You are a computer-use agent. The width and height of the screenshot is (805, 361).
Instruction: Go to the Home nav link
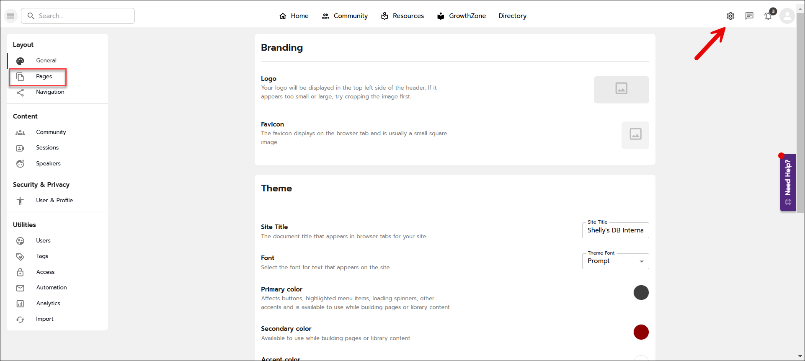point(294,16)
